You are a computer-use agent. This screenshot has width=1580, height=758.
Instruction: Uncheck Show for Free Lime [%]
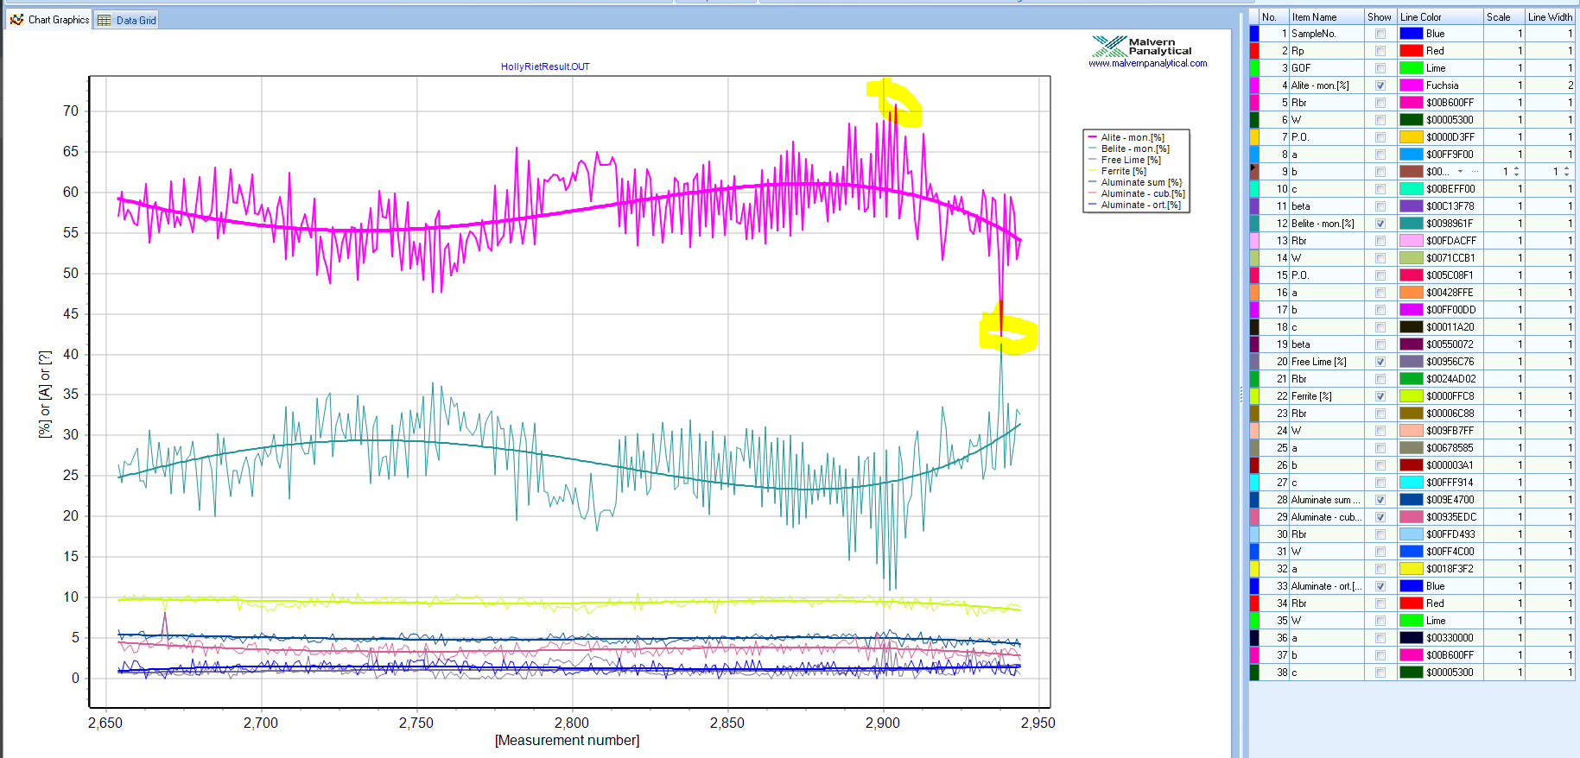[x=1380, y=362]
